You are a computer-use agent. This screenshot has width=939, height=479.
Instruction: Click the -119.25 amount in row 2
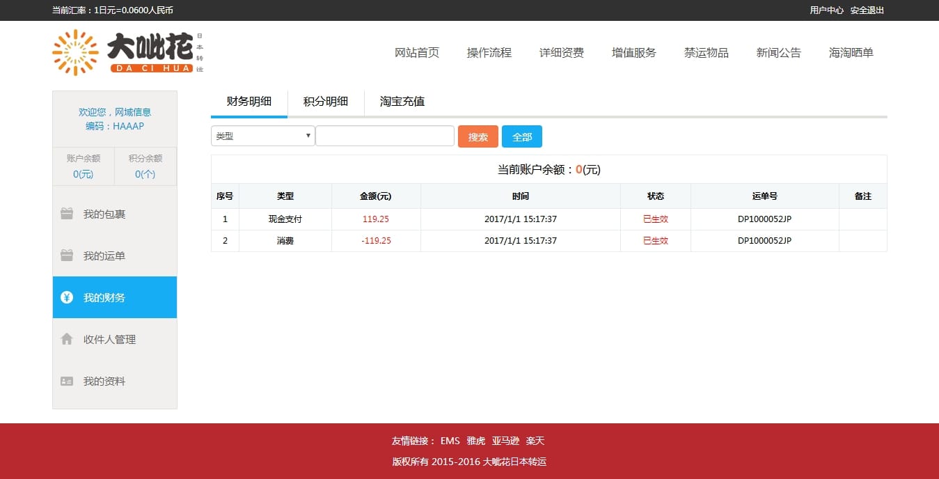tap(376, 240)
